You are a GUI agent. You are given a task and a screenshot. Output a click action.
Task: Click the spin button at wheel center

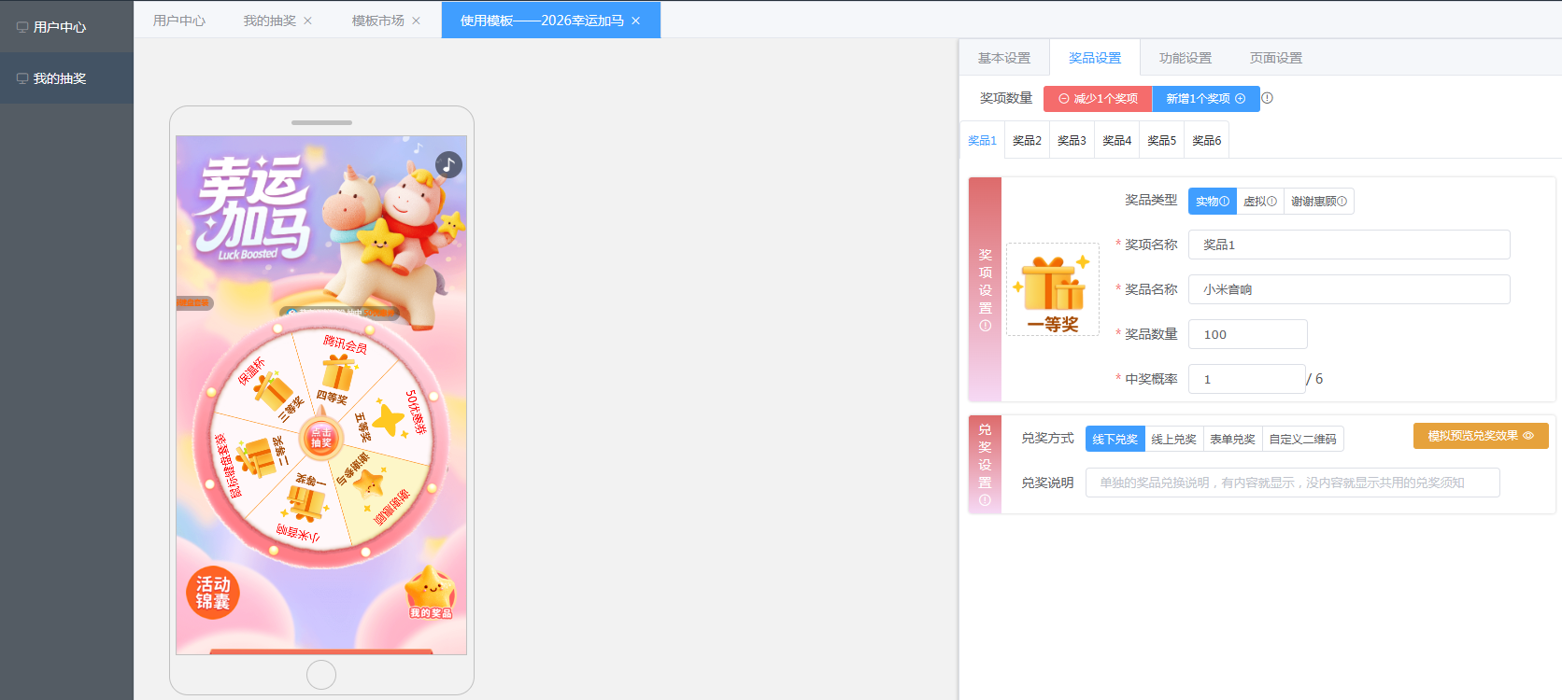point(320,437)
